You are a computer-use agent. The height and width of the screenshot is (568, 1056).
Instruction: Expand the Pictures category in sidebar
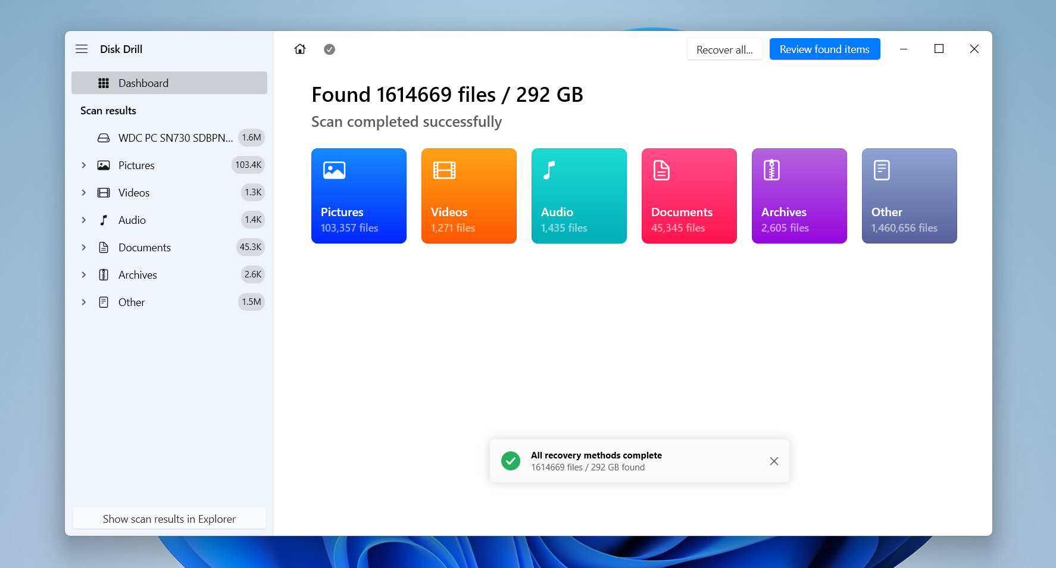(84, 166)
